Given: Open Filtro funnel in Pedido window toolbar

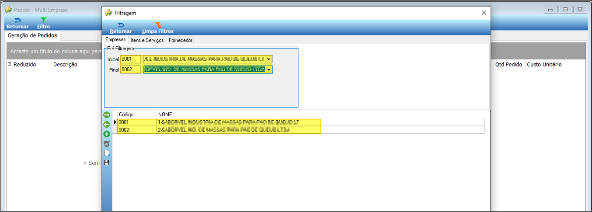Looking at the screenshot, I should click(43, 23).
